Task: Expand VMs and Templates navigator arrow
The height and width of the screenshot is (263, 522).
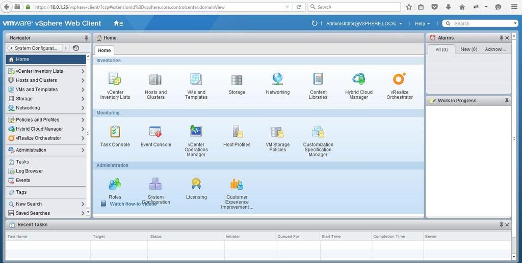Action: click(83, 90)
